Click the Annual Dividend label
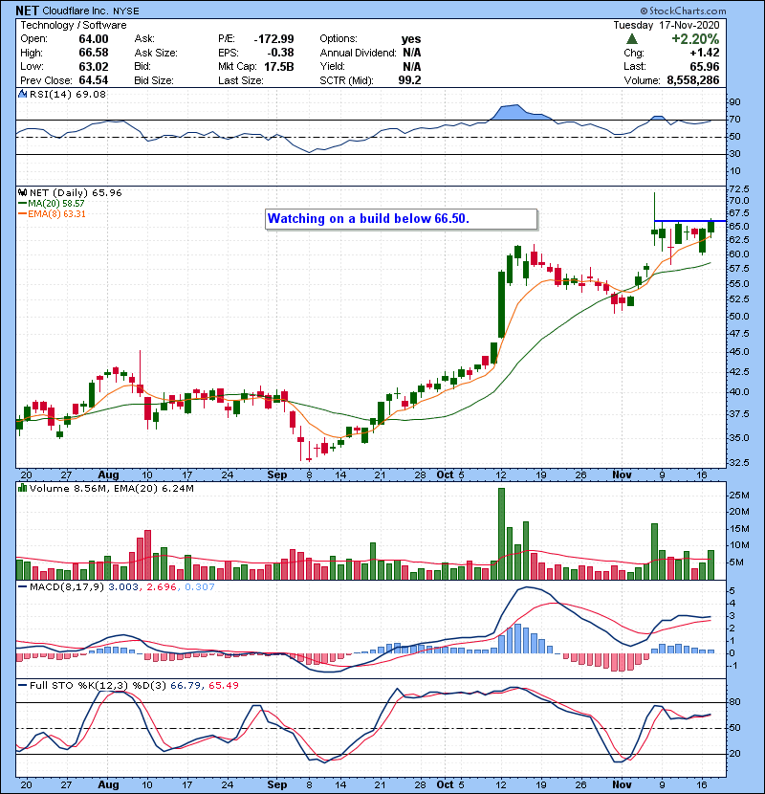765x794 pixels. click(x=358, y=53)
